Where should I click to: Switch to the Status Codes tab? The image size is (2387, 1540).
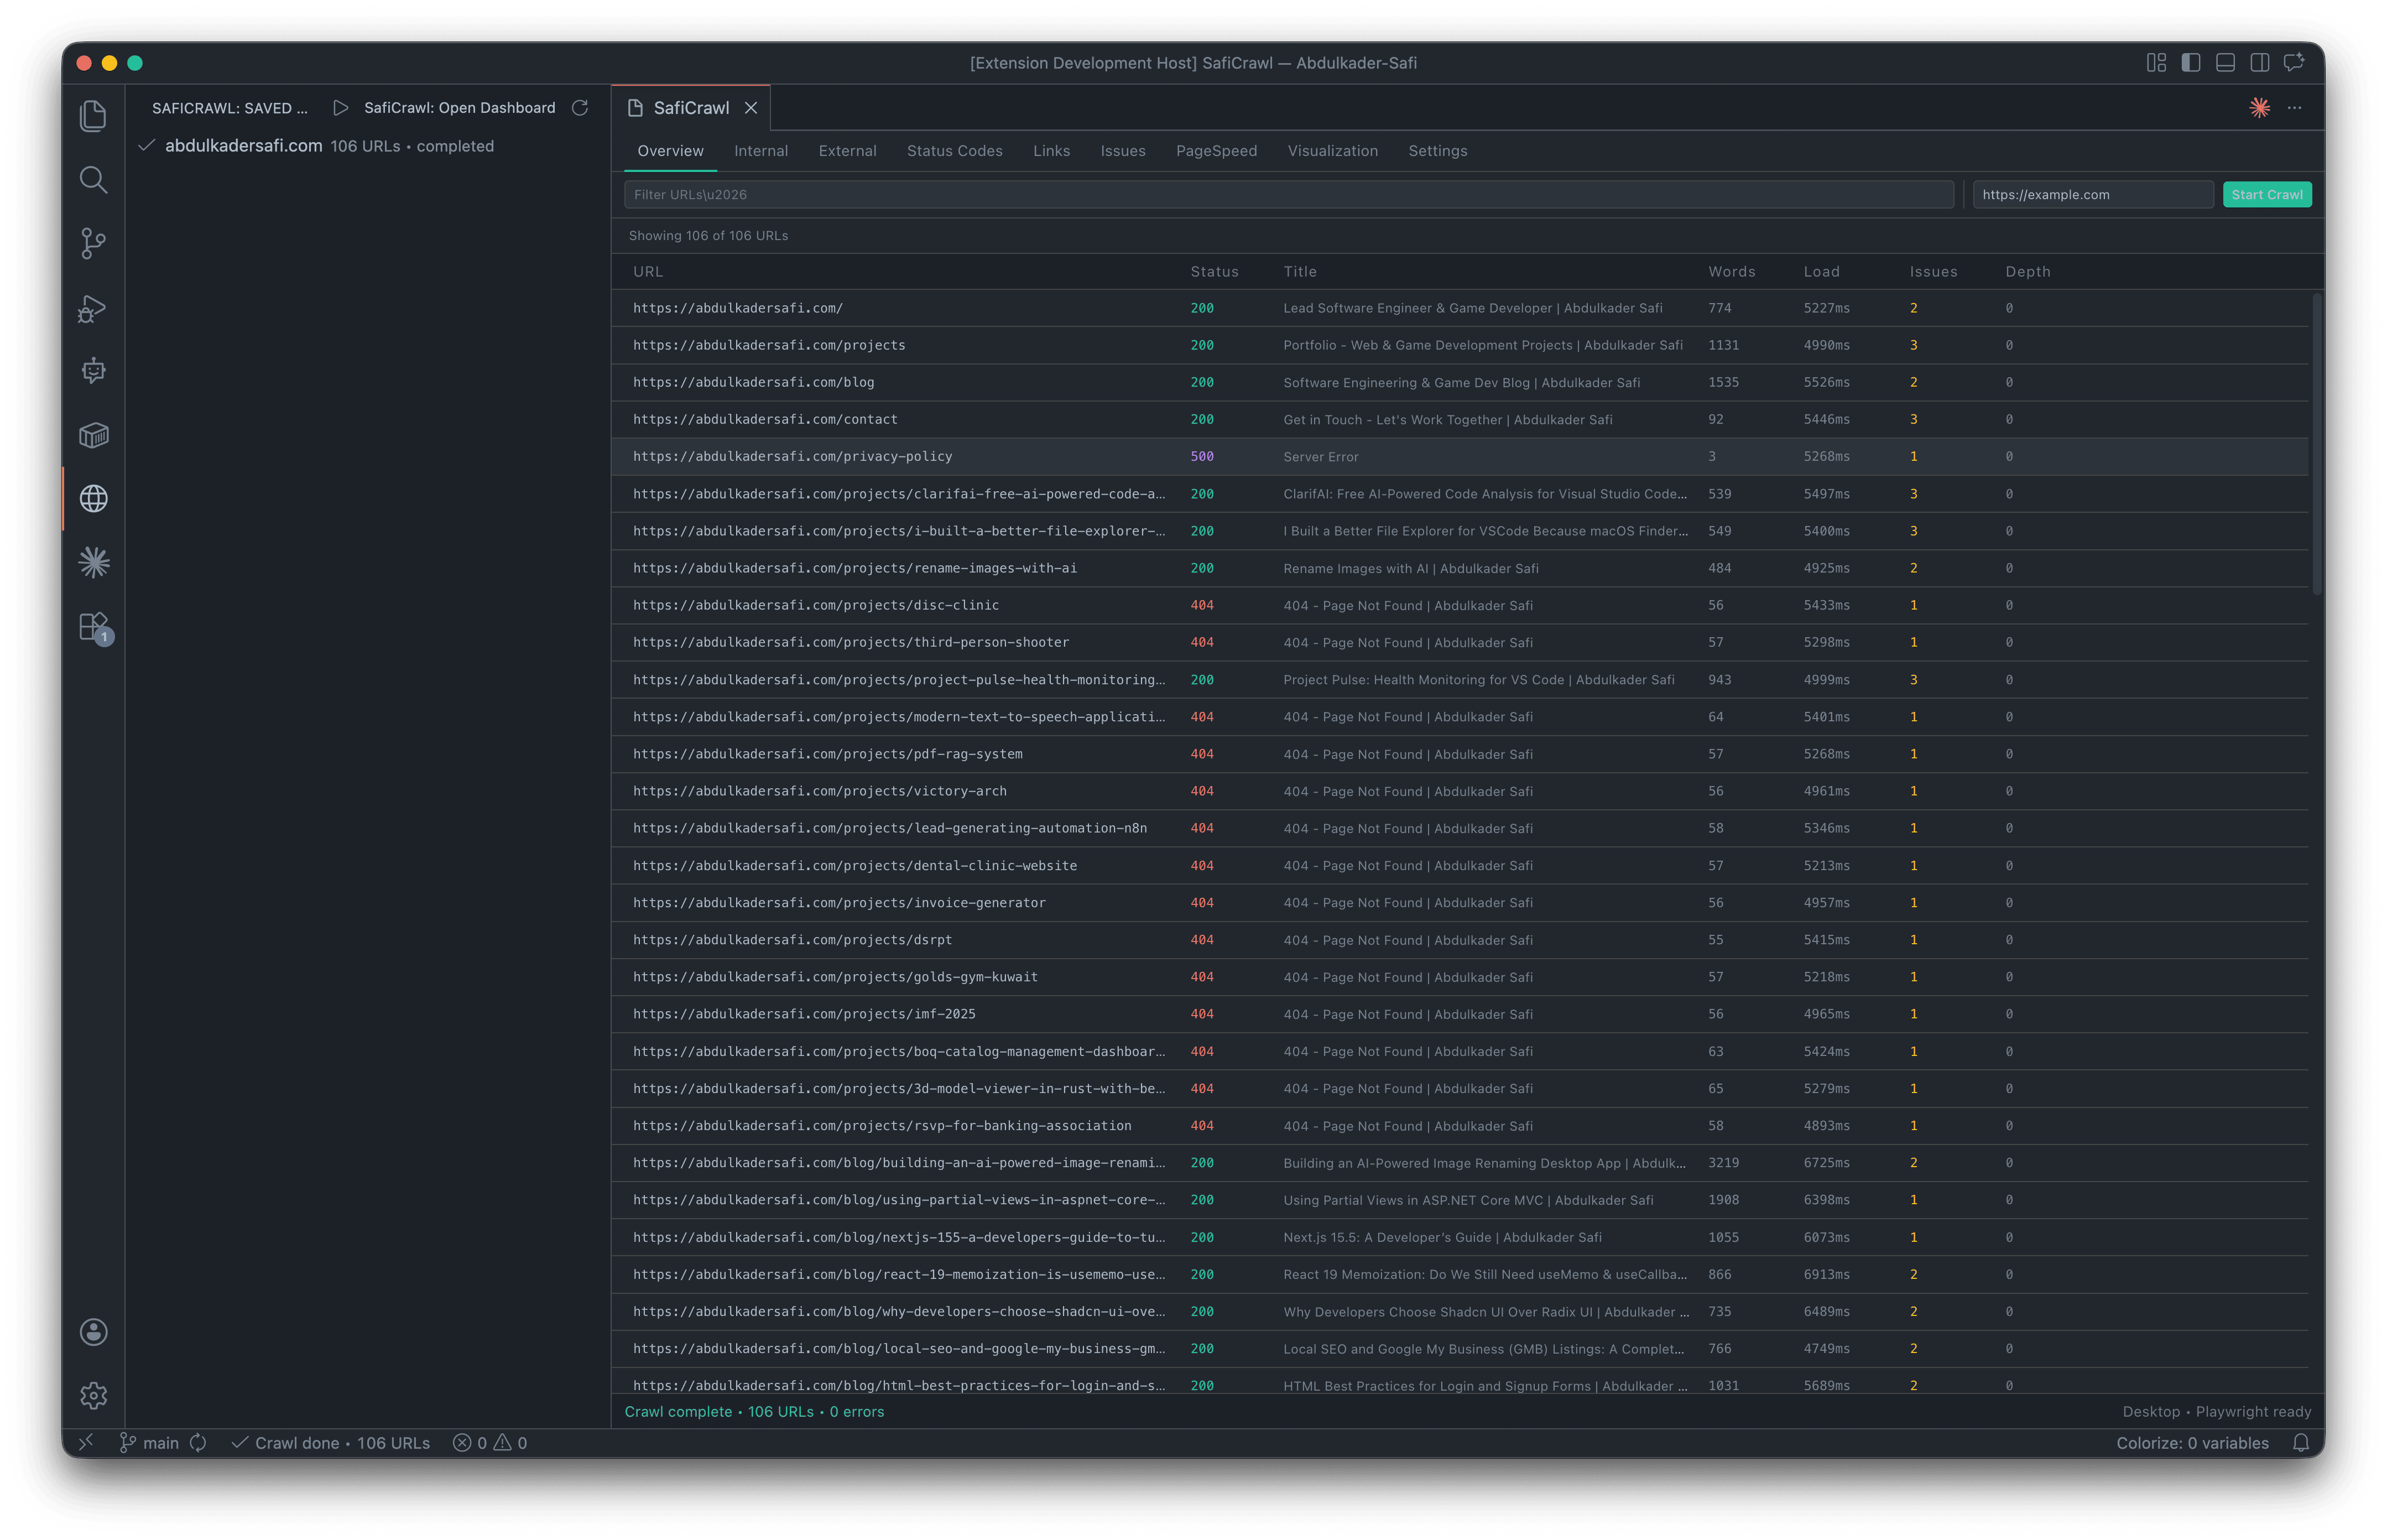click(x=955, y=151)
